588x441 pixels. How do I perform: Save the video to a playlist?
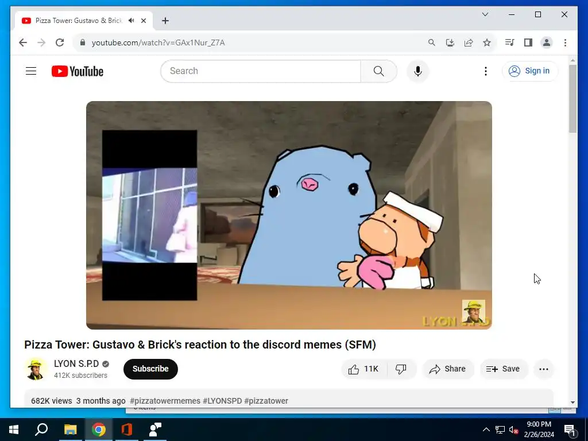pos(504,369)
